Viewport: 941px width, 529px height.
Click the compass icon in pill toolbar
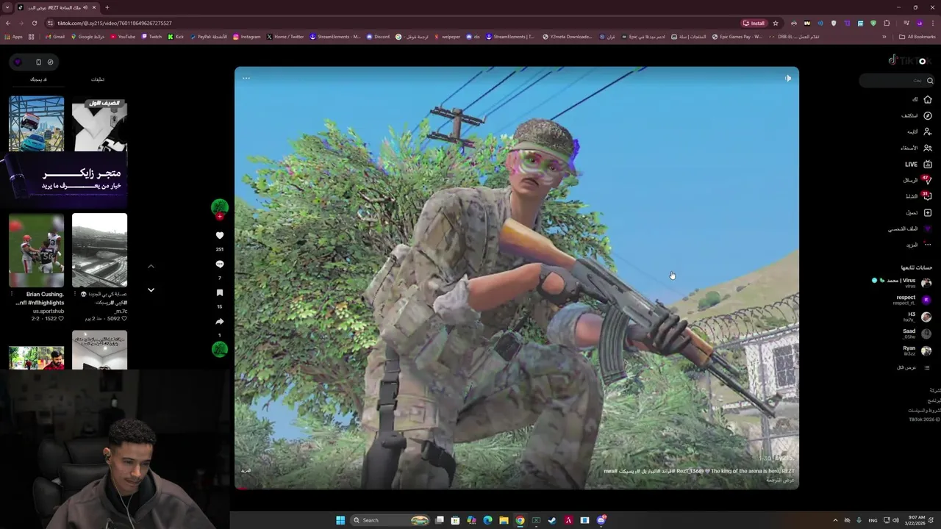(50, 62)
